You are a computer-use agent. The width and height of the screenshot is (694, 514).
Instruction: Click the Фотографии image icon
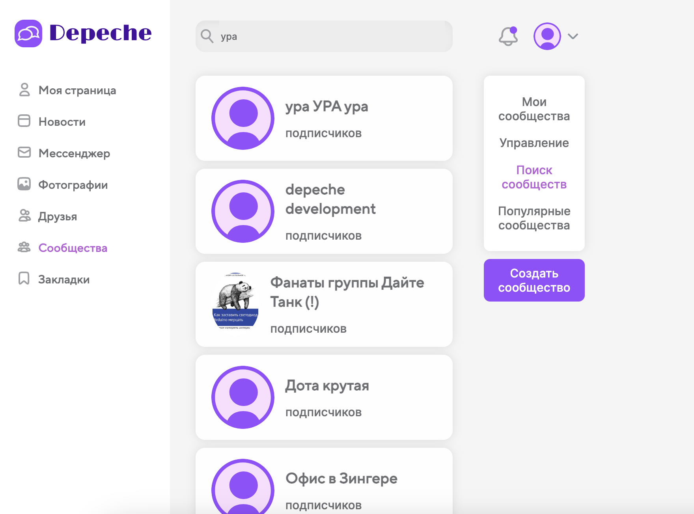point(24,184)
